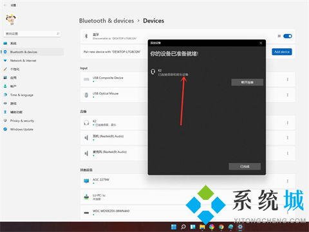
Task: Open more options for K2 headset
Action: pyautogui.click(x=288, y=123)
